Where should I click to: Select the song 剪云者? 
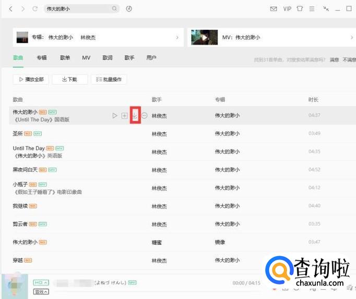tap(20, 224)
